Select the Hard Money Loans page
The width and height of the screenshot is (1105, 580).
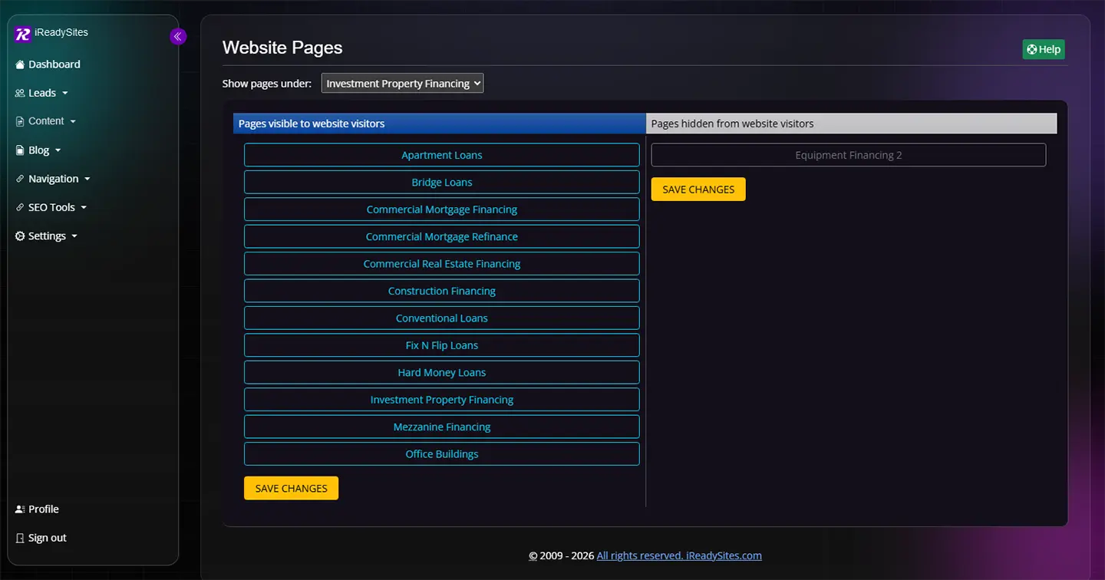[442, 373]
